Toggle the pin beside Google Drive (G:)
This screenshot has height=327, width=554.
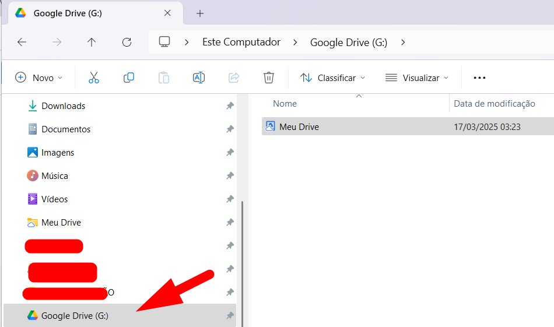(x=230, y=316)
